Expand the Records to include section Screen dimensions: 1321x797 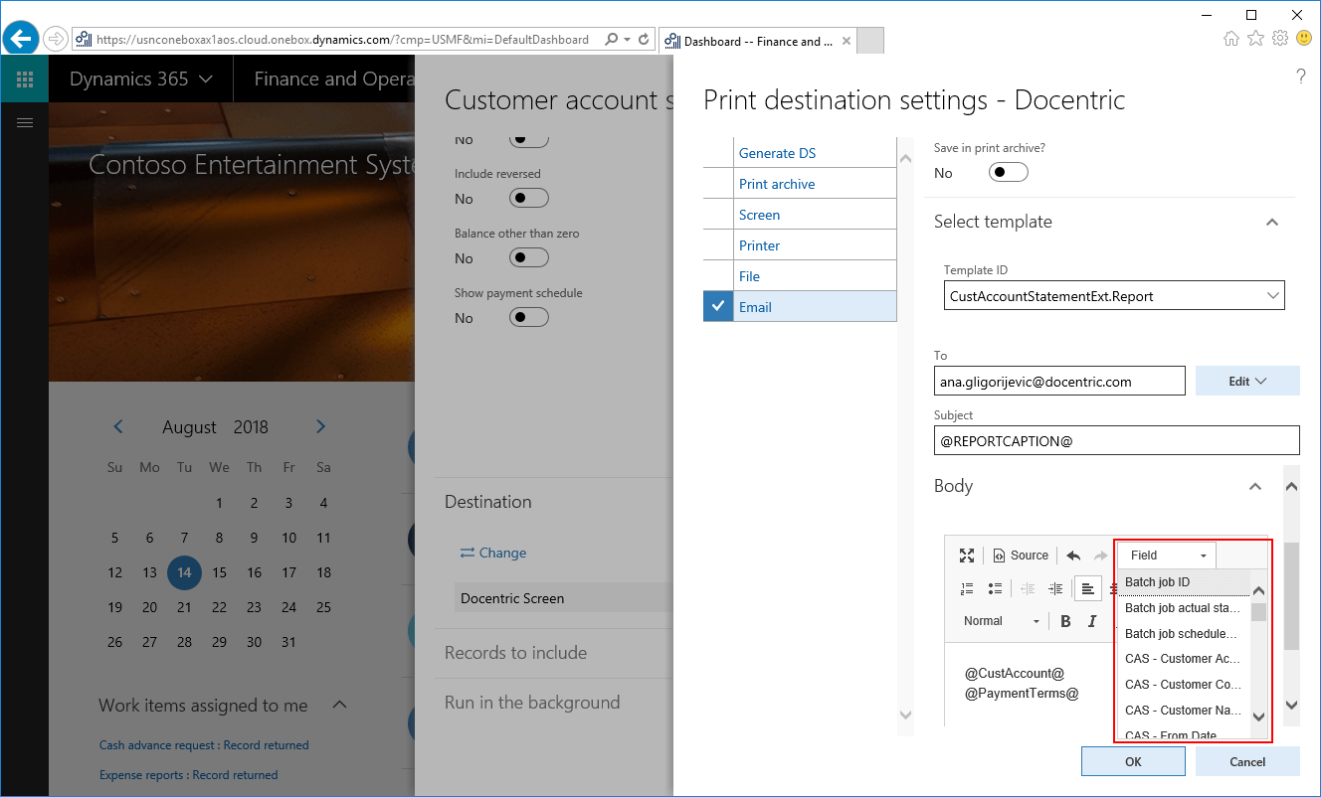[x=515, y=653]
